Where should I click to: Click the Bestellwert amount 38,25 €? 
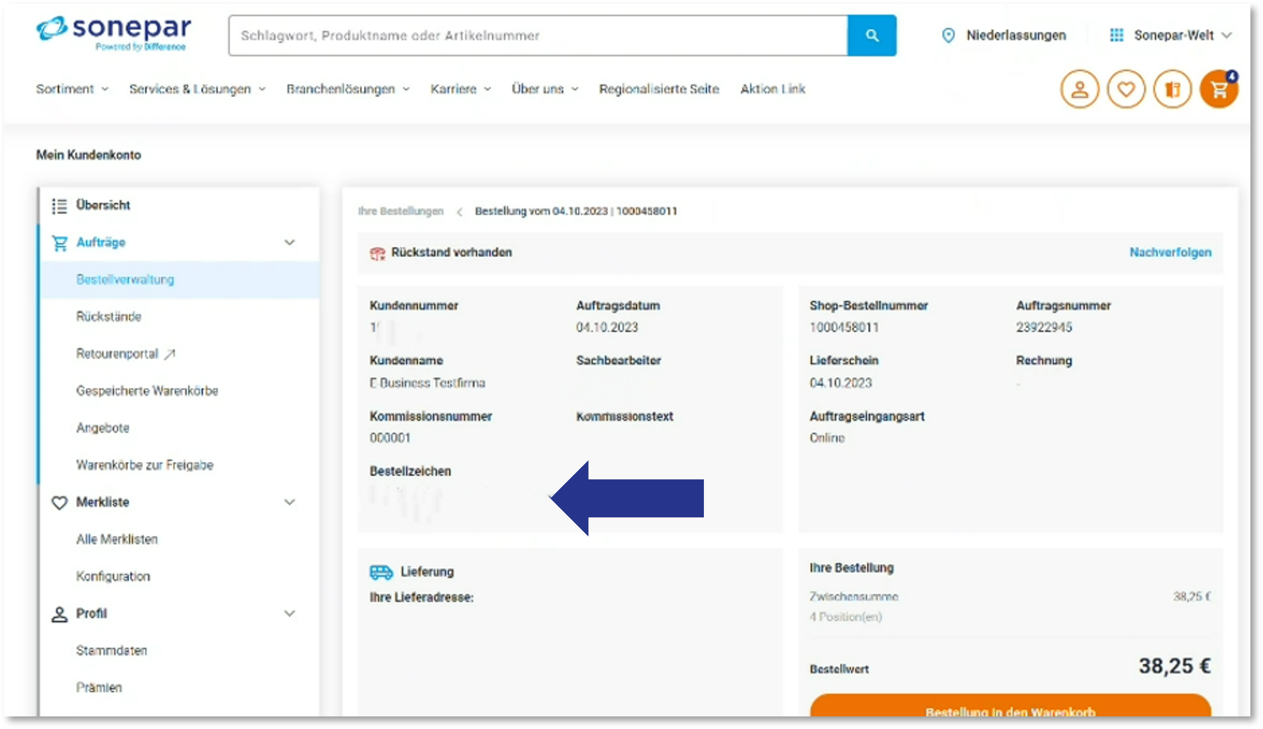click(x=1174, y=667)
